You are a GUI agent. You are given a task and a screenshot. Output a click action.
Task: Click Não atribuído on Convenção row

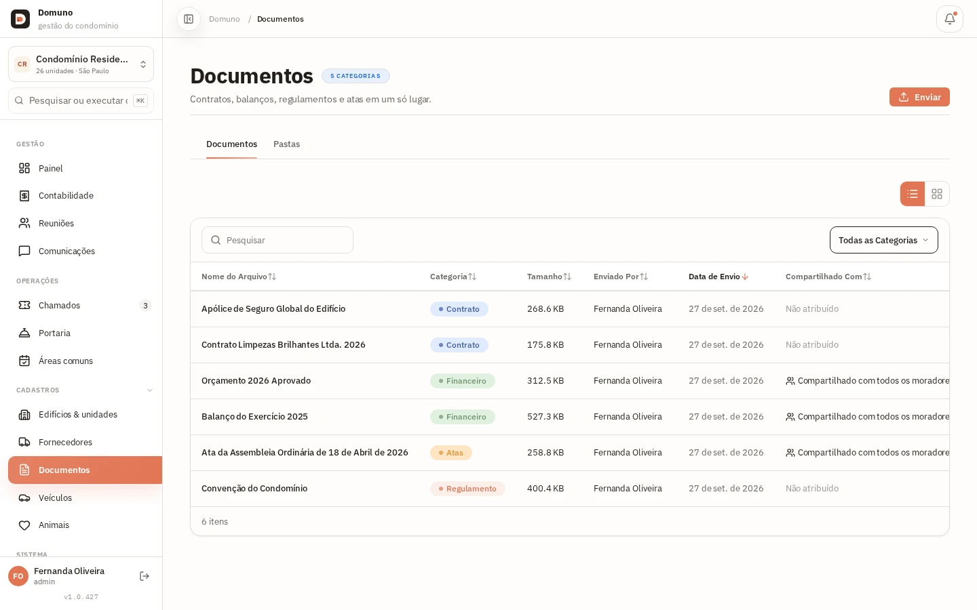click(812, 489)
